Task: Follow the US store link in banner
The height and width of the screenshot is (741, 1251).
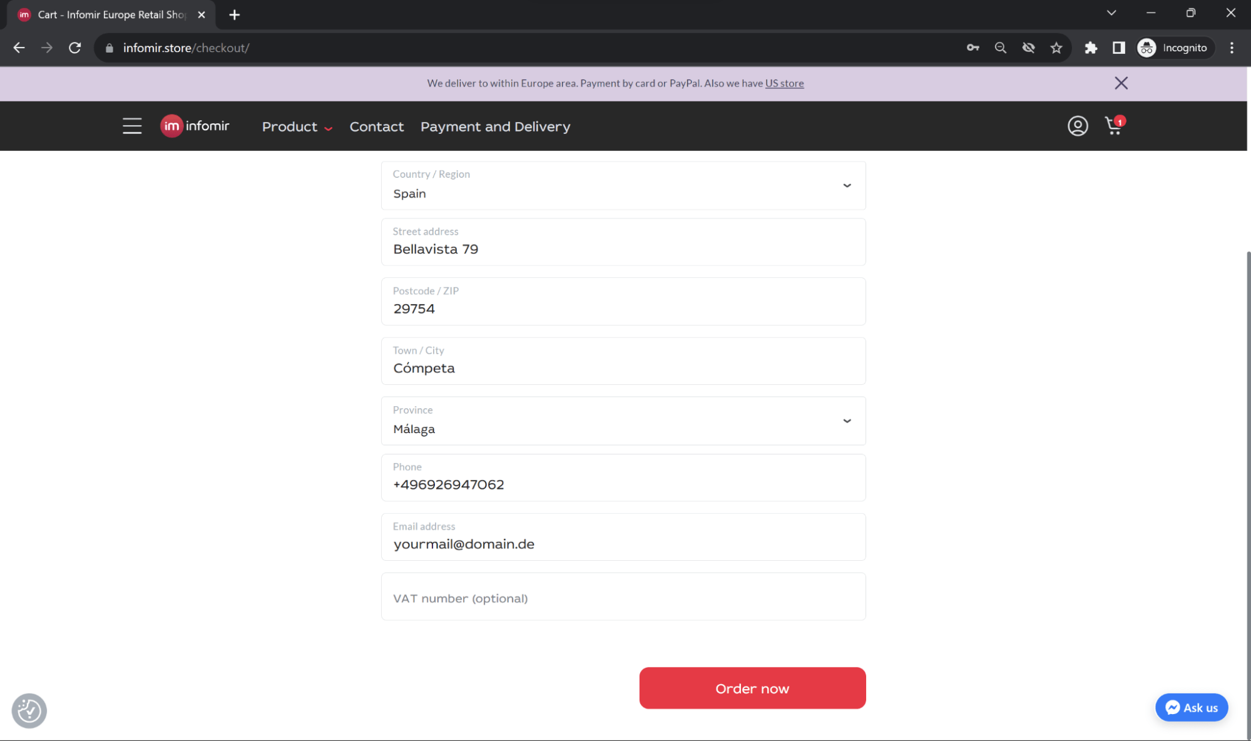Action: click(x=784, y=83)
